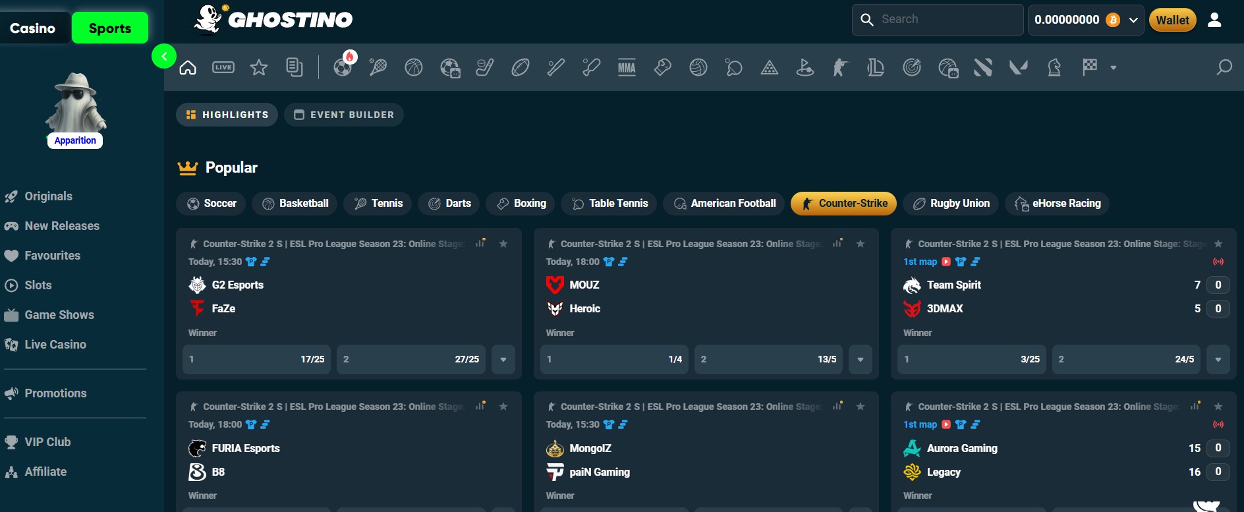Filter popular by Boxing chip
The width and height of the screenshot is (1244, 512).
tap(521, 204)
